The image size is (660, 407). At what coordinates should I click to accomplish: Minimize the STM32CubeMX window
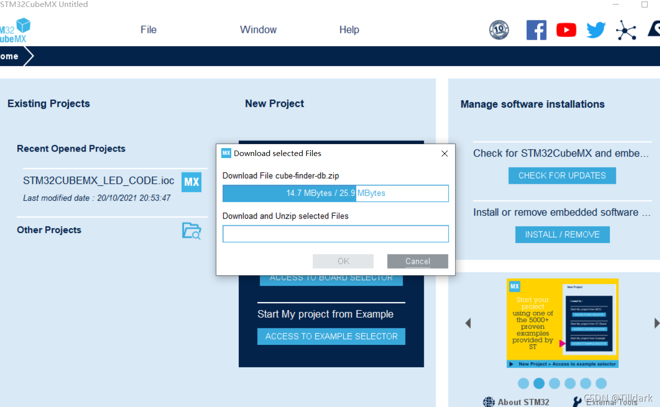tap(616, 4)
